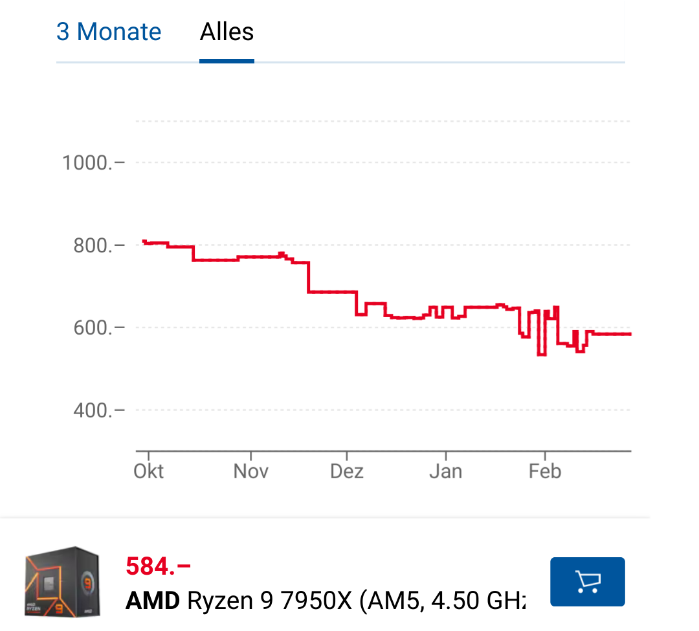Click the Jan axis label

tap(445, 471)
